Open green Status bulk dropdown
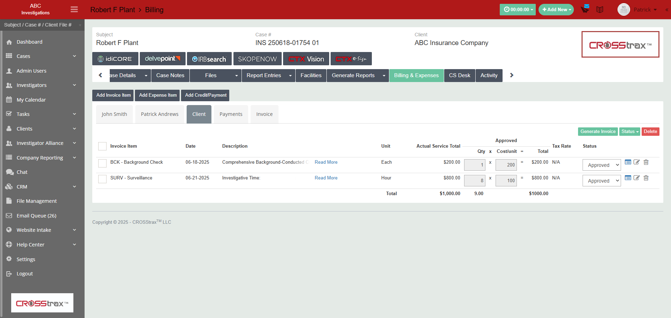 point(629,132)
